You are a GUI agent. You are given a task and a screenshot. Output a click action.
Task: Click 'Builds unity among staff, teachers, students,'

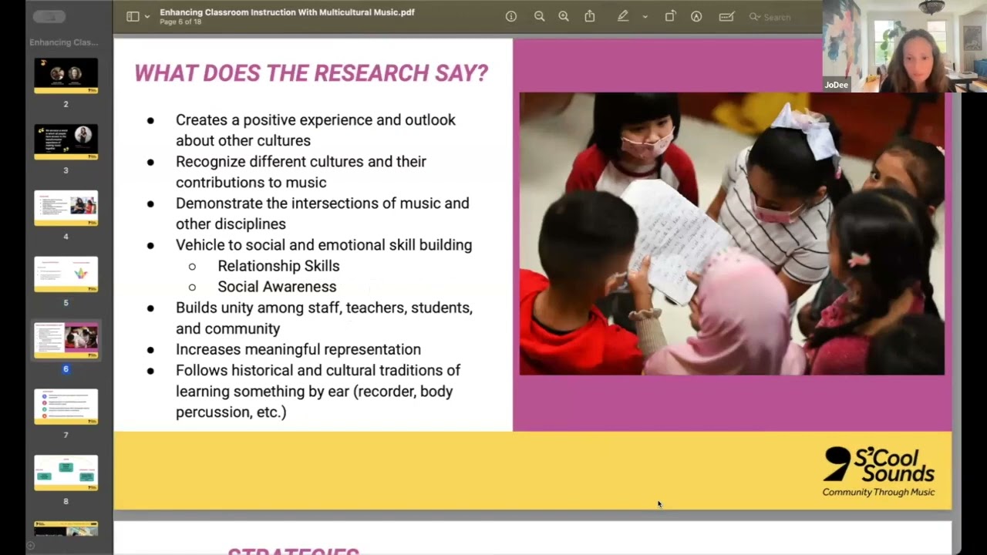(324, 307)
